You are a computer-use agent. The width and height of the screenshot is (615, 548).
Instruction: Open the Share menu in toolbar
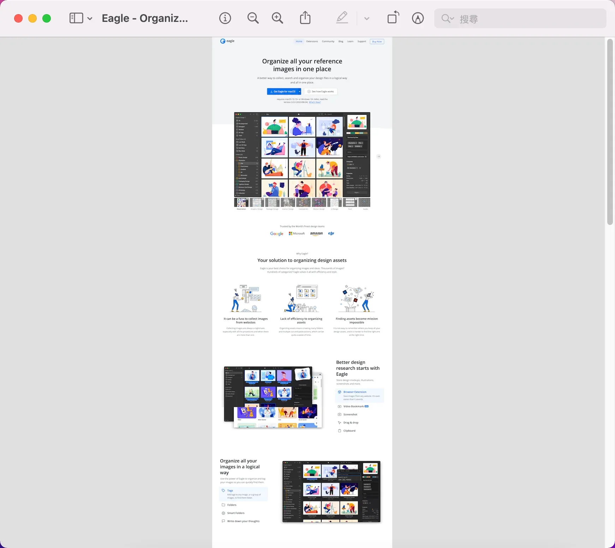[305, 18]
